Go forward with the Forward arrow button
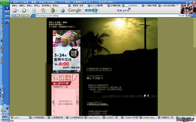 pos(24,10)
